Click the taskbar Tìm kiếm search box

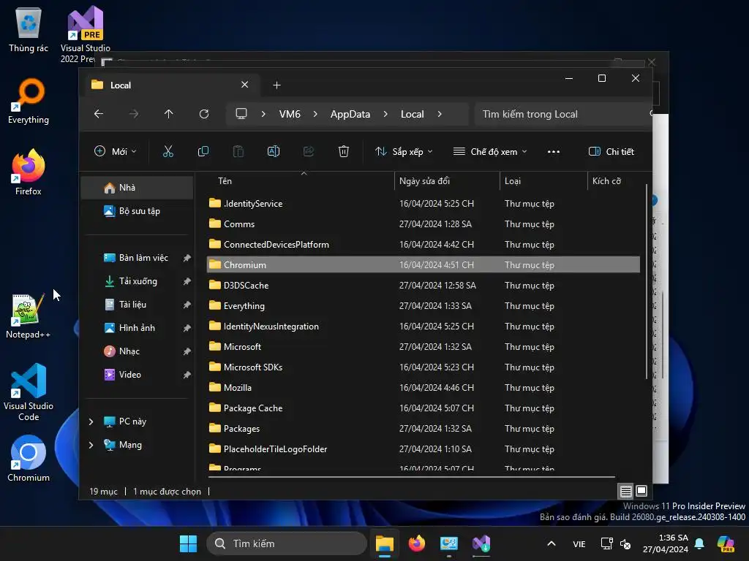click(x=287, y=543)
